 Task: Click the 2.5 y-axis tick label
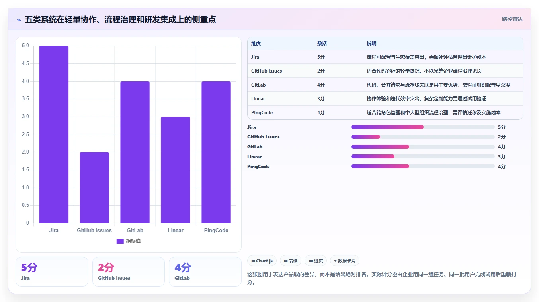[25, 135]
